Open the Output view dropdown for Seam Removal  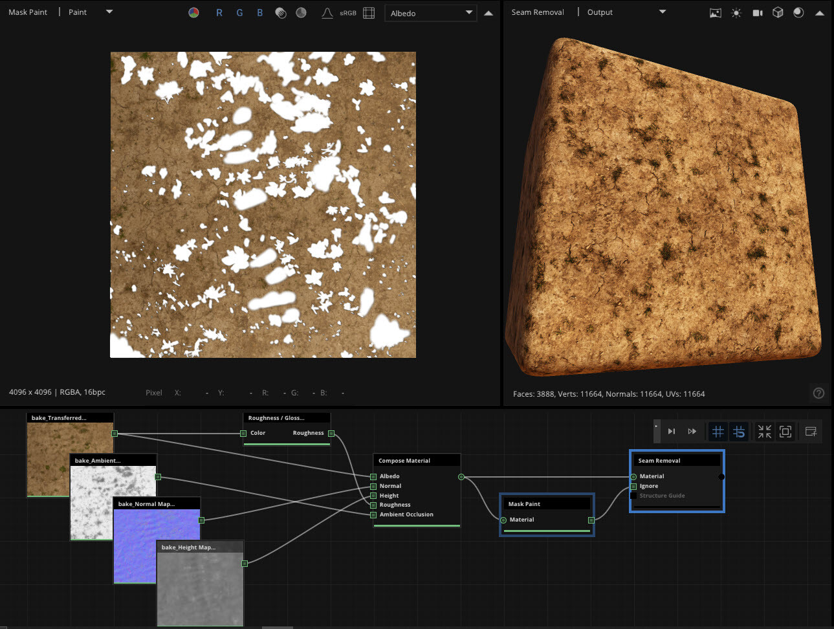(x=662, y=12)
